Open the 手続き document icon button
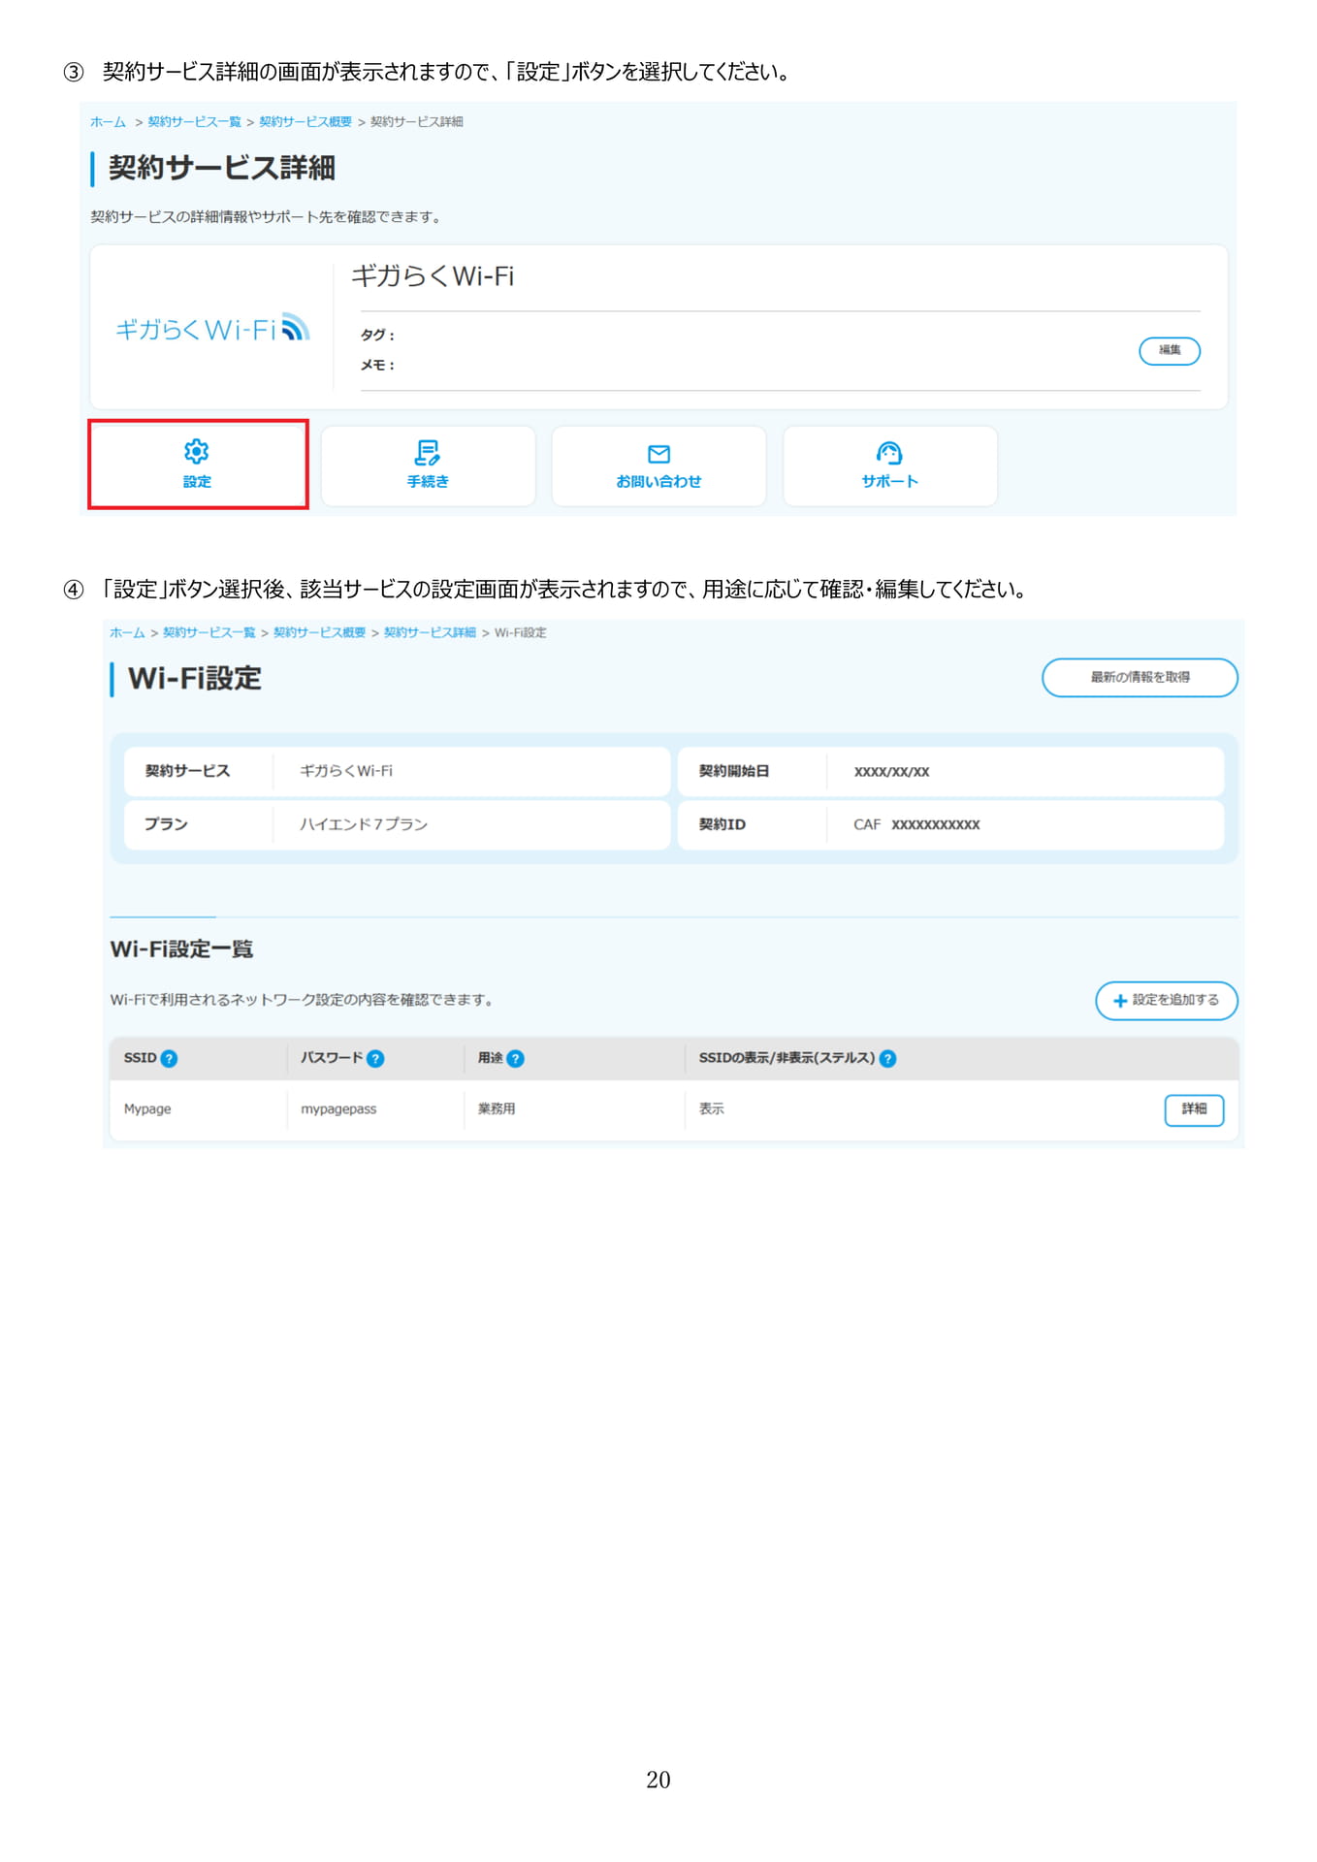 coord(428,465)
